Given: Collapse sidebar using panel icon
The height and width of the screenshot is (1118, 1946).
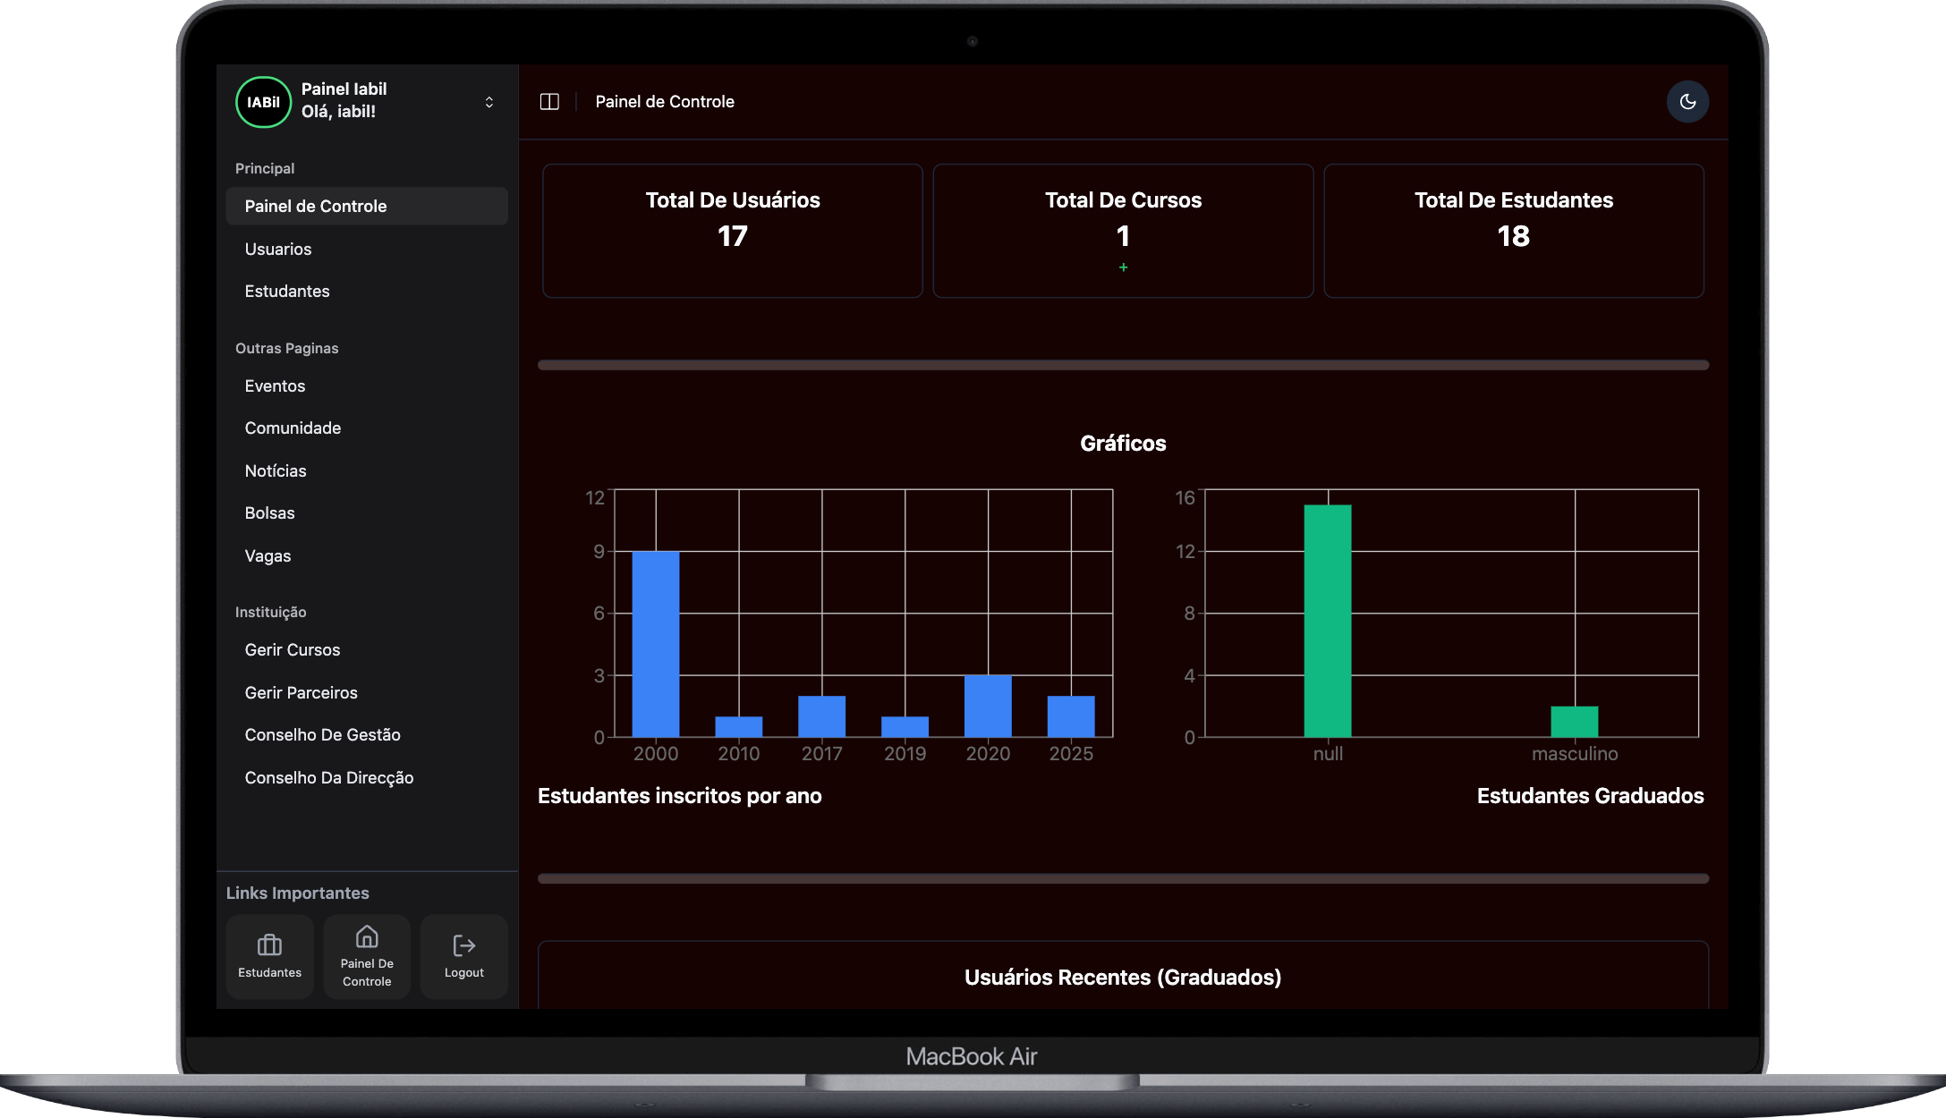Looking at the screenshot, I should (549, 102).
